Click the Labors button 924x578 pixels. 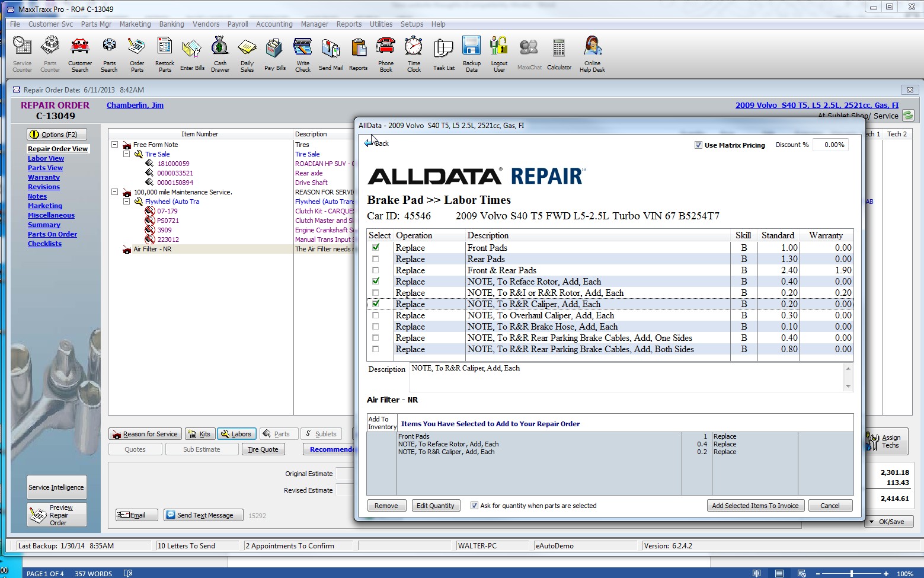tap(236, 434)
